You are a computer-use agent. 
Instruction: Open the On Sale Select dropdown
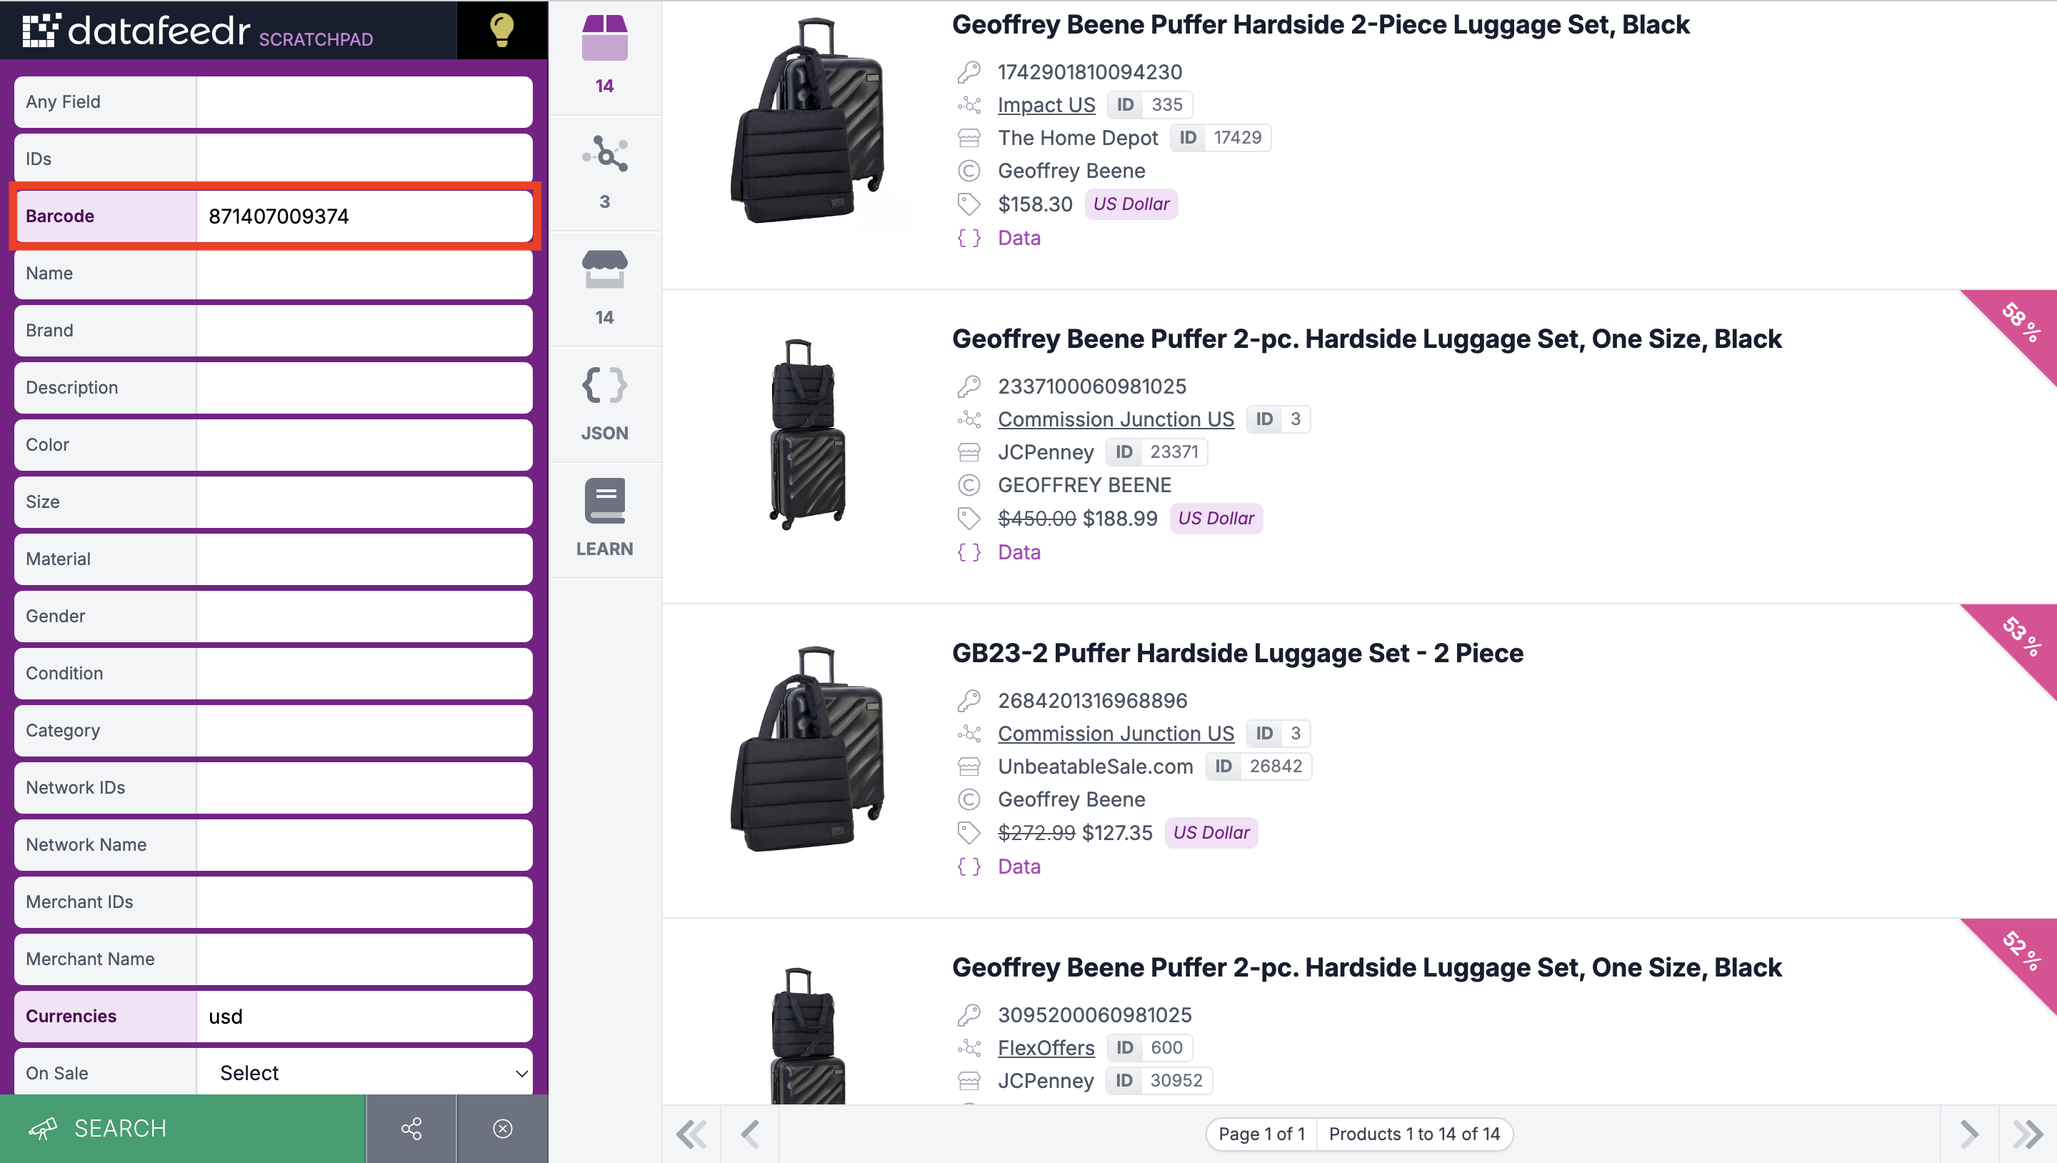coord(365,1073)
